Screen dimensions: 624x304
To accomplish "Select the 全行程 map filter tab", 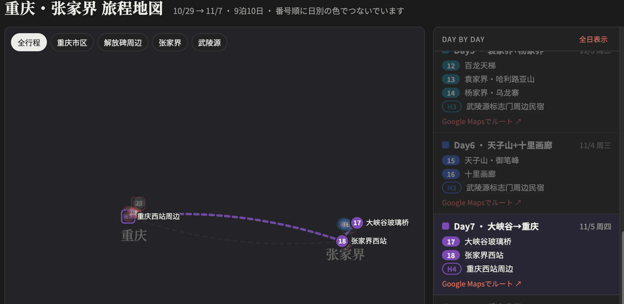I will pos(29,43).
